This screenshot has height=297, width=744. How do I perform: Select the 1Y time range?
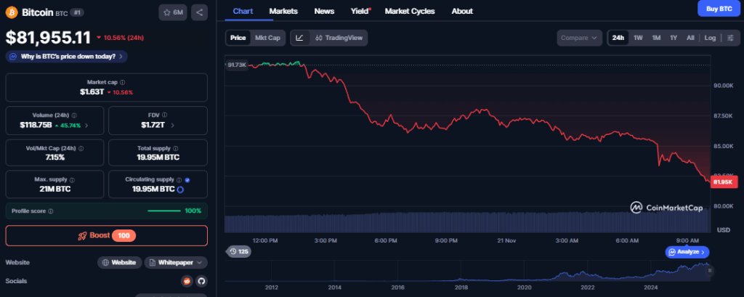coord(674,38)
